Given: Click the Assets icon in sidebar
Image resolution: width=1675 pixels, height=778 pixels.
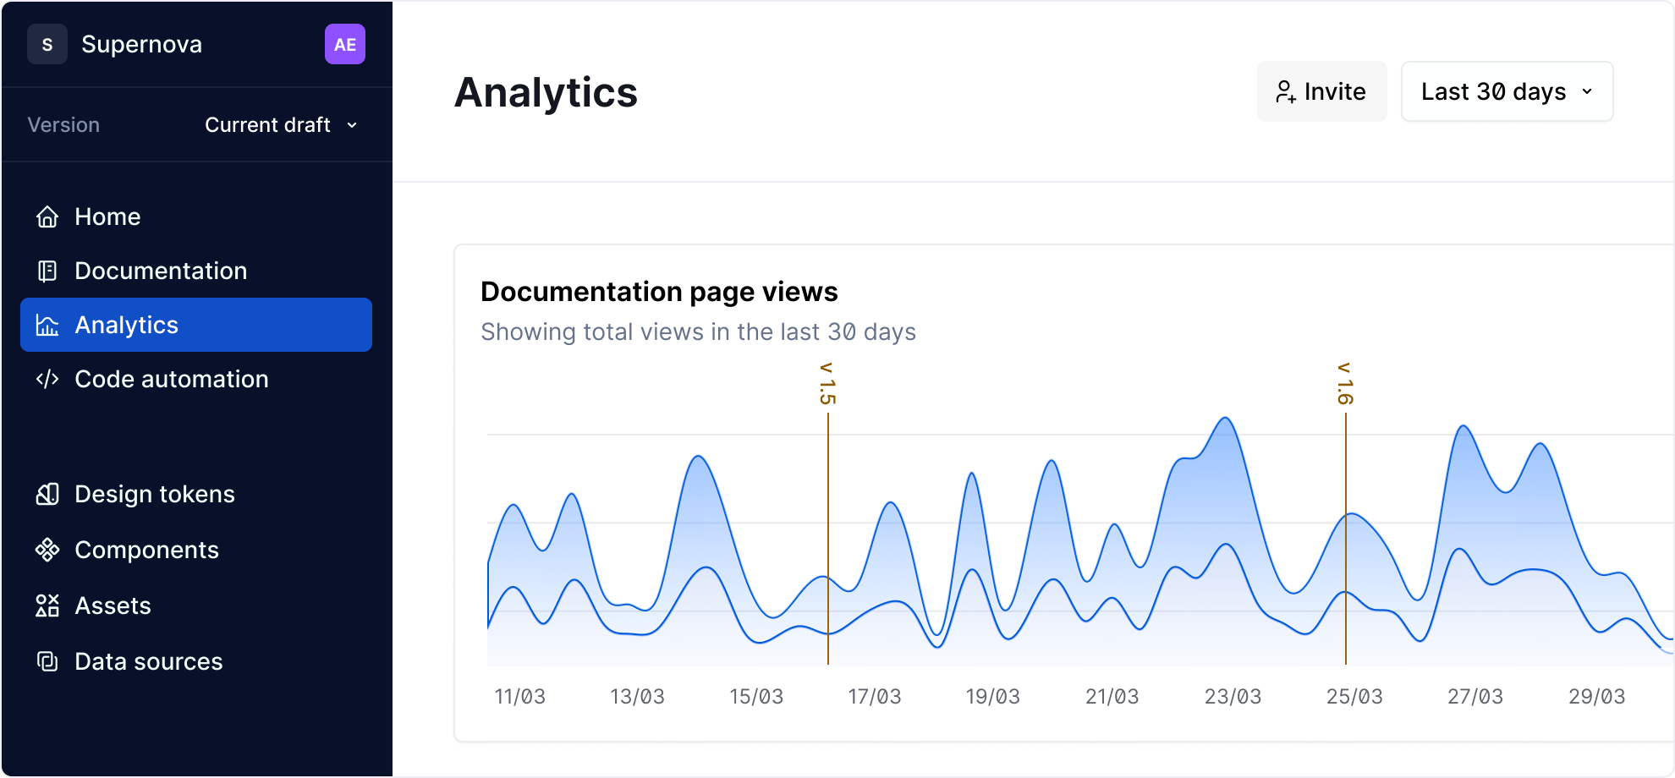Looking at the screenshot, I should point(47,605).
